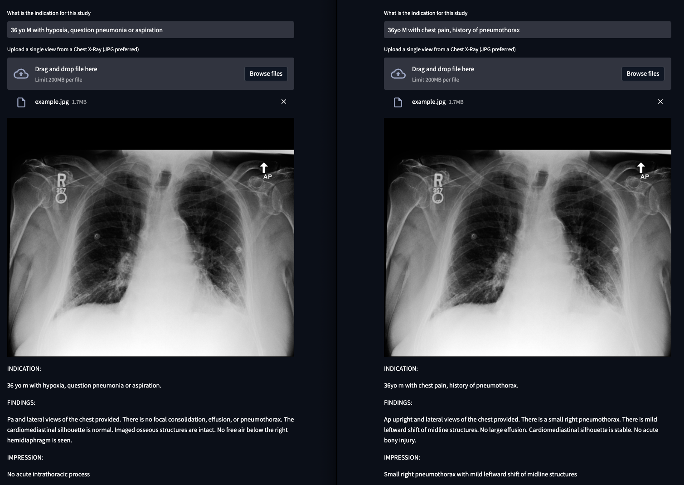684x485 pixels.
Task: Click the cloud upload icon in the chest pain study uploader
Action: (398, 74)
